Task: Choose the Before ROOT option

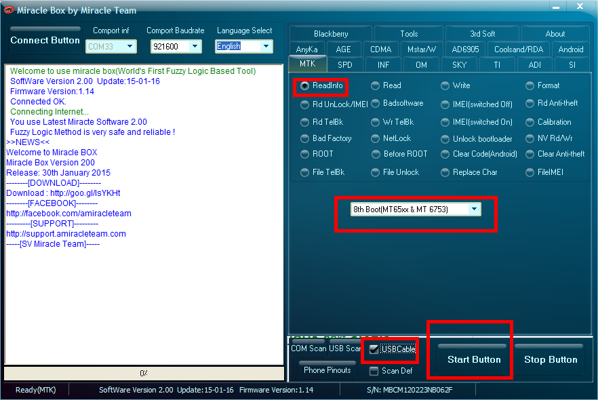Action: 400,154
